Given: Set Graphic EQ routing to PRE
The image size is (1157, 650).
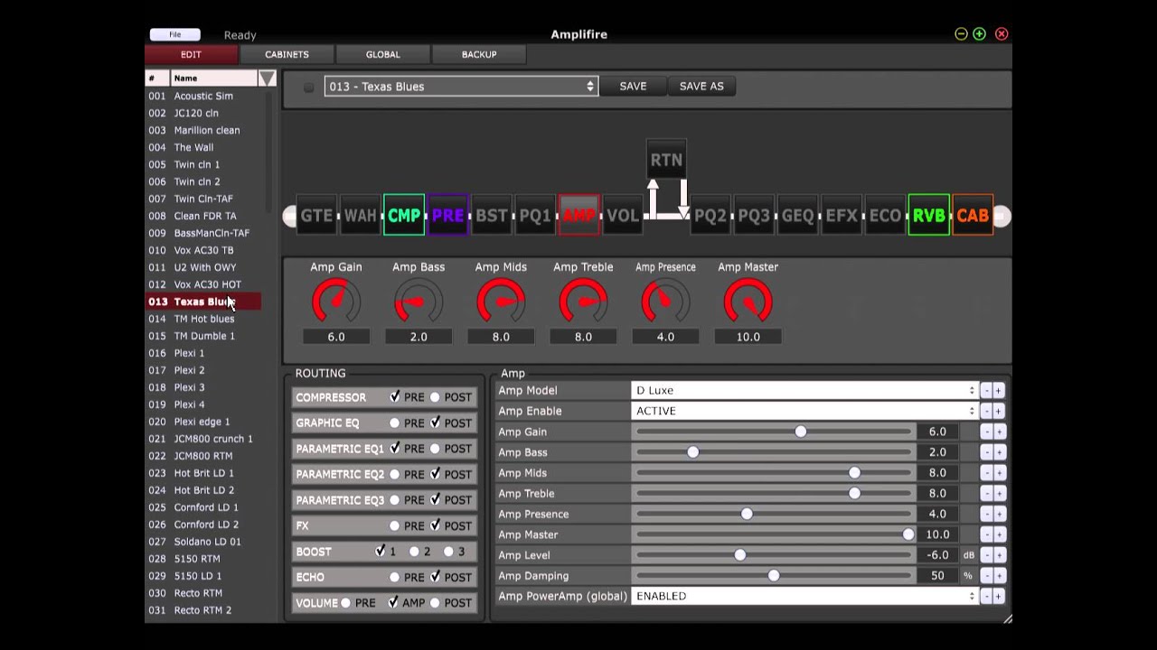Looking at the screenshot, I should click(394, 422).
